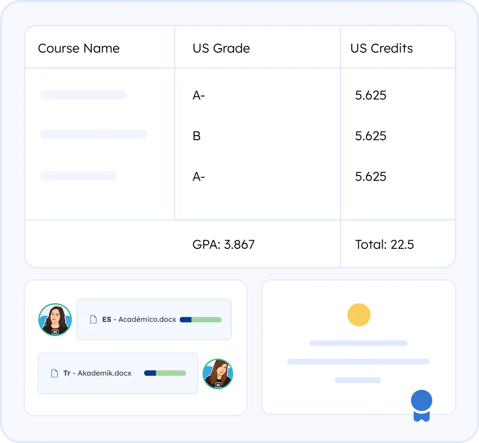Click the blue award ribbon badge icon

click(421, 405)
